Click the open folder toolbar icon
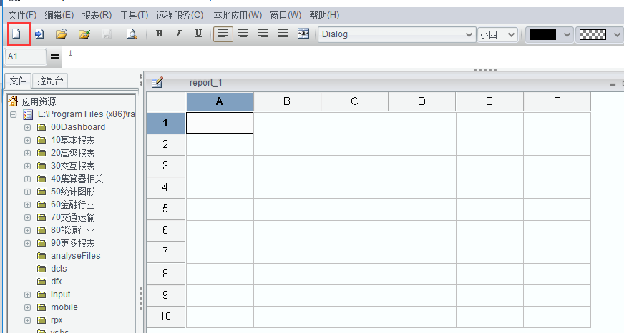The height and width of the screenshot is (333, 624). [x=62, y=34]
